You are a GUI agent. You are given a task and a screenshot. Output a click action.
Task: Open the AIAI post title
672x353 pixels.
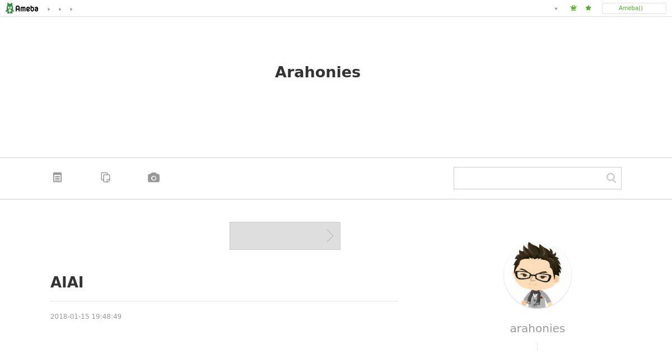[67, 282]
